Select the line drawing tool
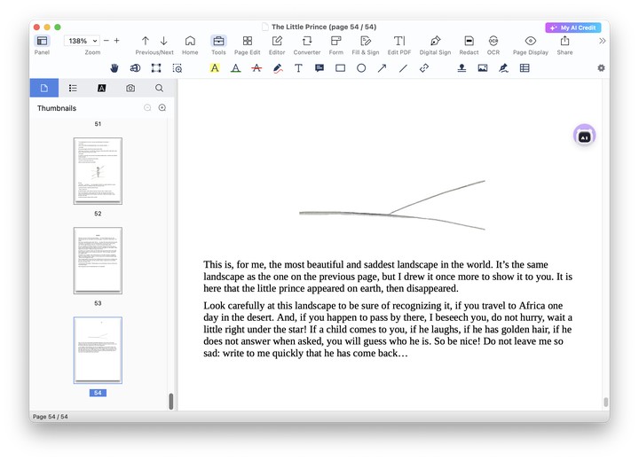The height and width of the screenshot is (461, 639). click(403, 68)
